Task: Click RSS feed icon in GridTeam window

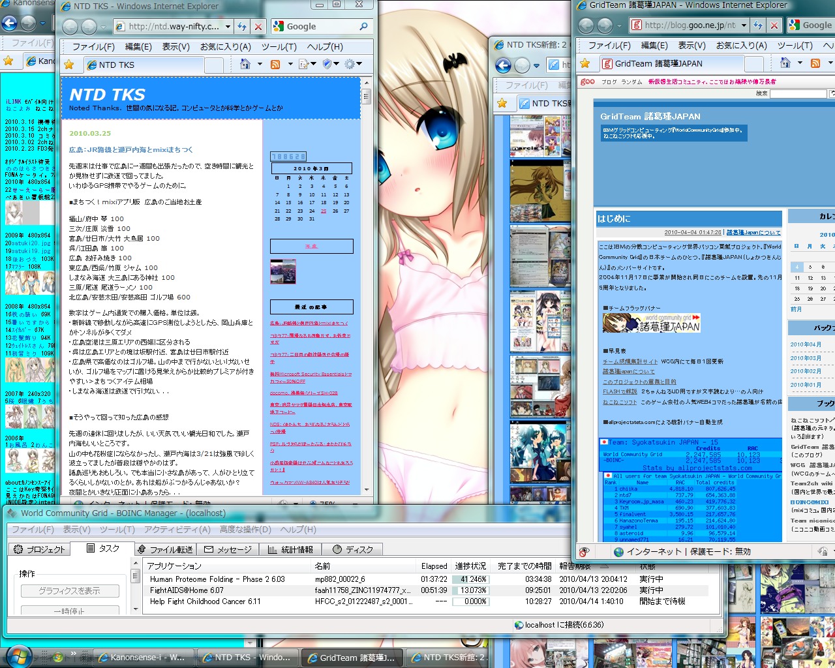Action: pos(815,63)
